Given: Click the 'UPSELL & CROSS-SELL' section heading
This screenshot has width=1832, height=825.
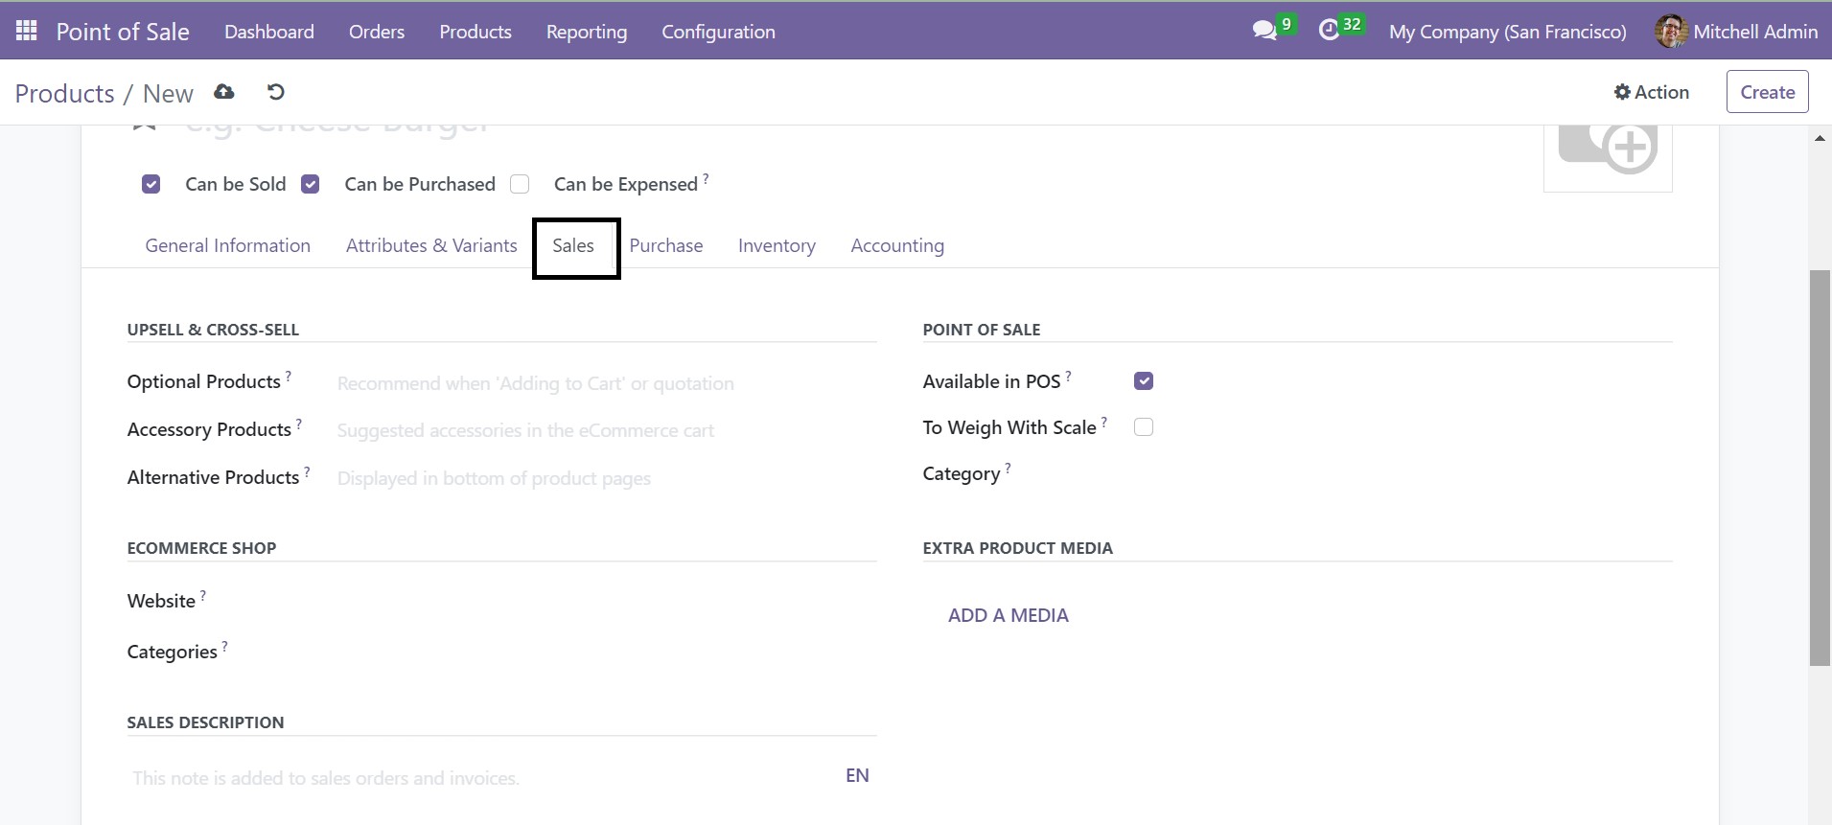Looking at the screenshot, I should 213,330.
